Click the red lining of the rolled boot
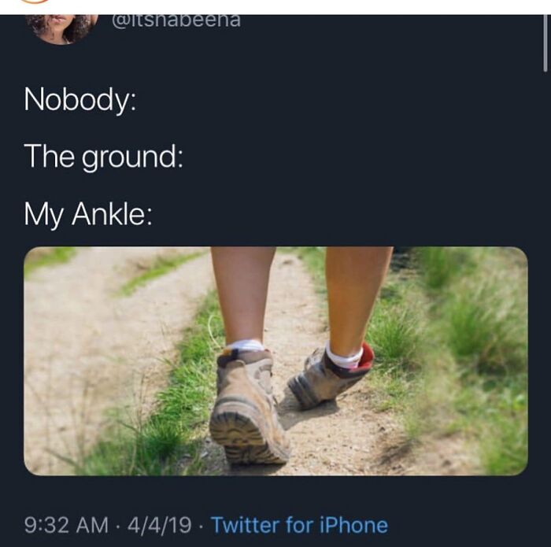551x547 pixels. [367, 356]
